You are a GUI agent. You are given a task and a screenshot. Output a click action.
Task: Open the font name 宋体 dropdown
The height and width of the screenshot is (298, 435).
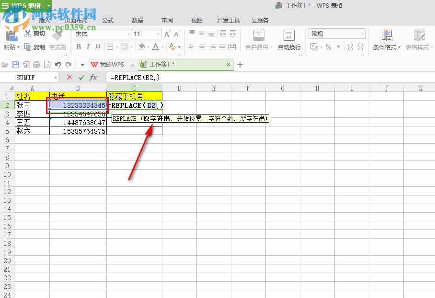click(x=128, y=34)
